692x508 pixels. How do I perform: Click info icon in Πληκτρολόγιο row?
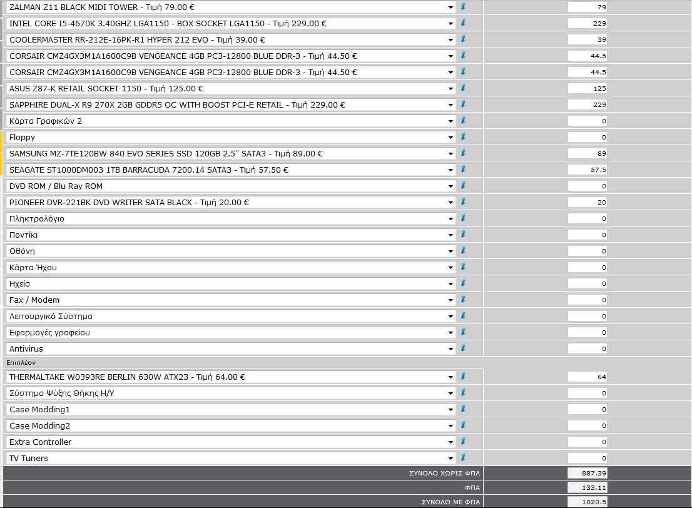463,218
